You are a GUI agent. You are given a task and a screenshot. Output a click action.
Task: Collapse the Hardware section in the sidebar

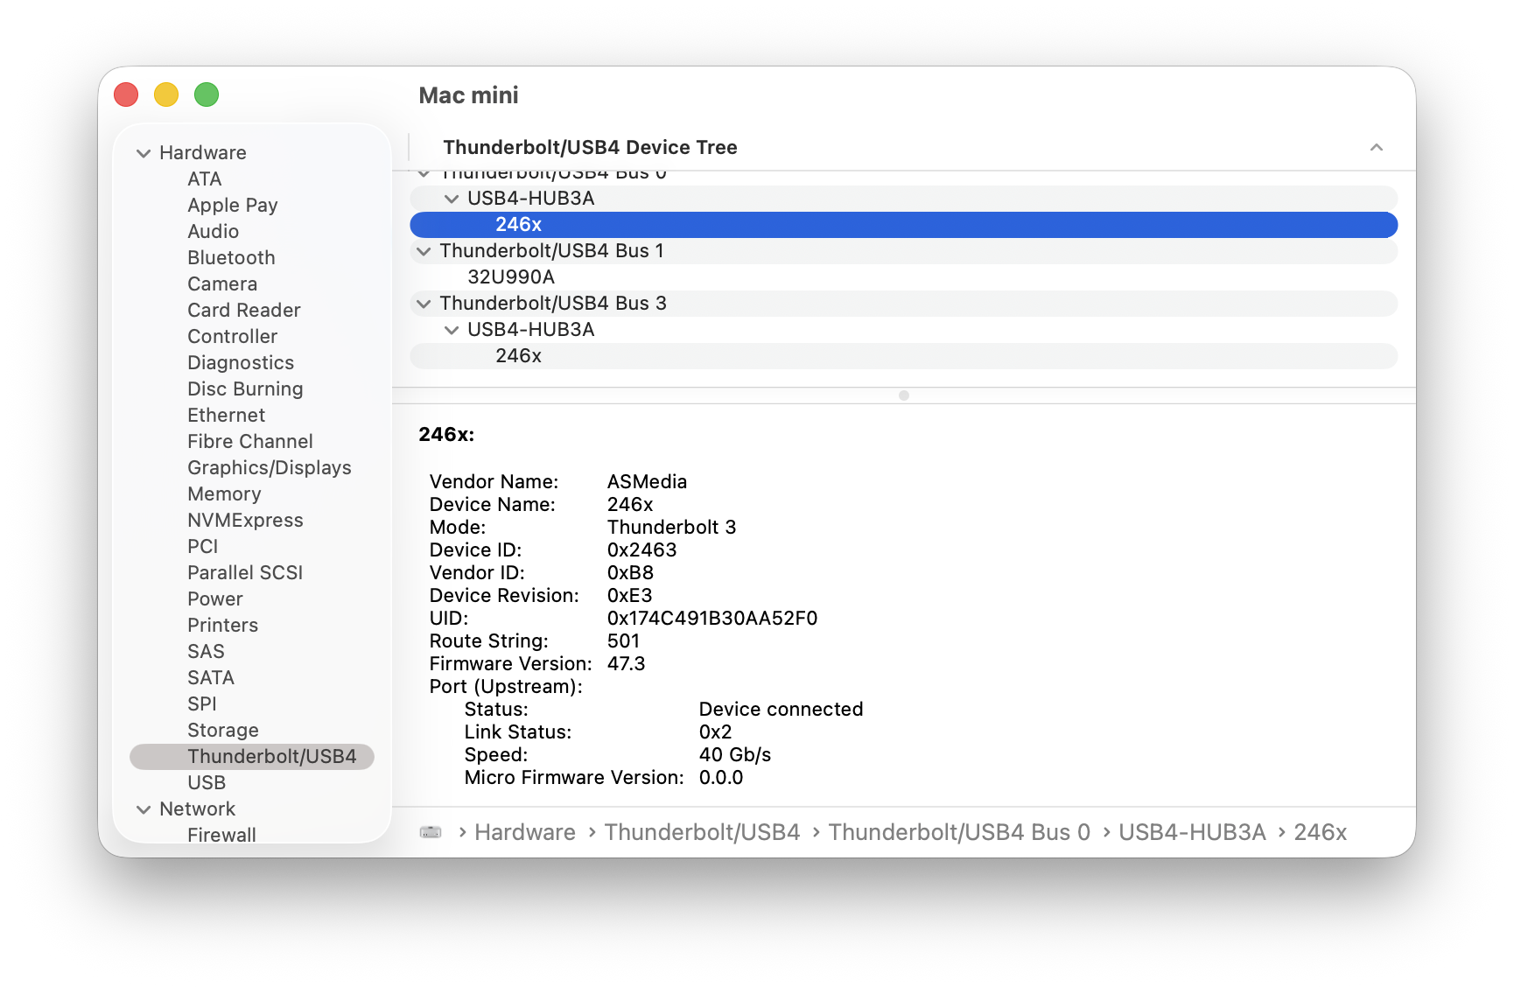144,152
